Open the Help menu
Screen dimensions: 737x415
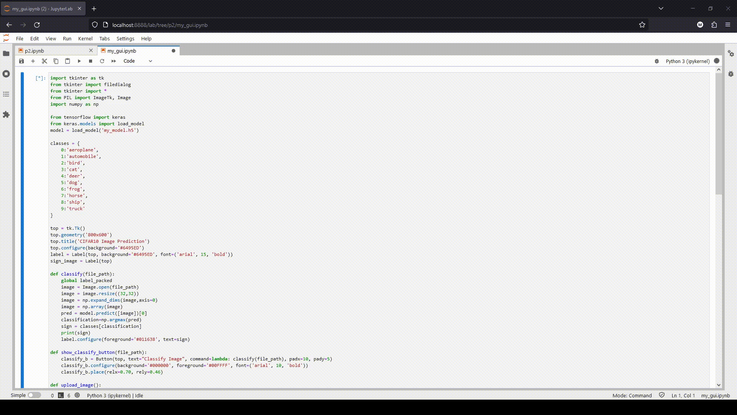[146, 38]
